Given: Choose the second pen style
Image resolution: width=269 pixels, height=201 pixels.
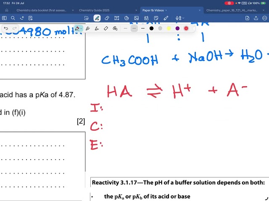Looking at the screenshot, I should coord(88,28).
